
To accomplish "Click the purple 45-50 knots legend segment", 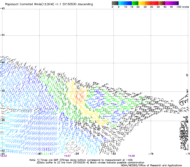I will pos(175,3).
